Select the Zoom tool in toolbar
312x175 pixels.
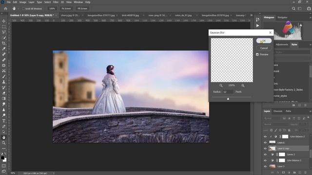(x=3, y=143)
